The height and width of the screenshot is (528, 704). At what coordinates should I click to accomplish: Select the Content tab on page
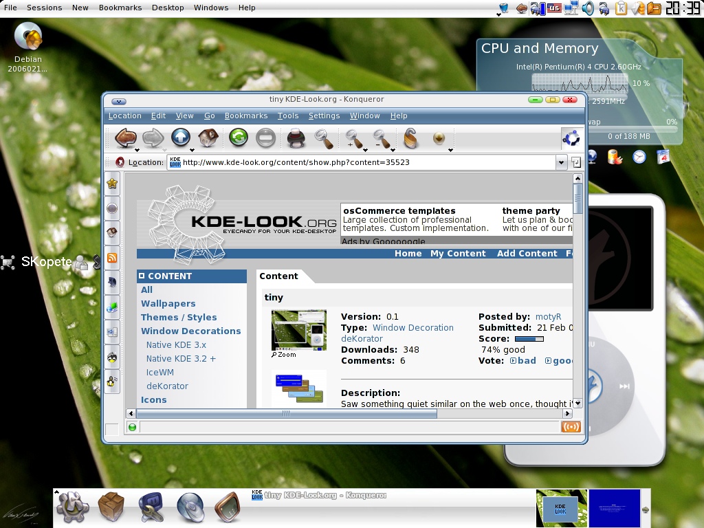click(x=279, y=276)
